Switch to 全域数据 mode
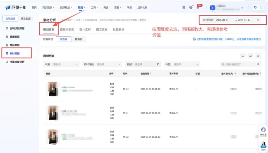The width and height of the screenshot is (268, 153). (10, 19)
